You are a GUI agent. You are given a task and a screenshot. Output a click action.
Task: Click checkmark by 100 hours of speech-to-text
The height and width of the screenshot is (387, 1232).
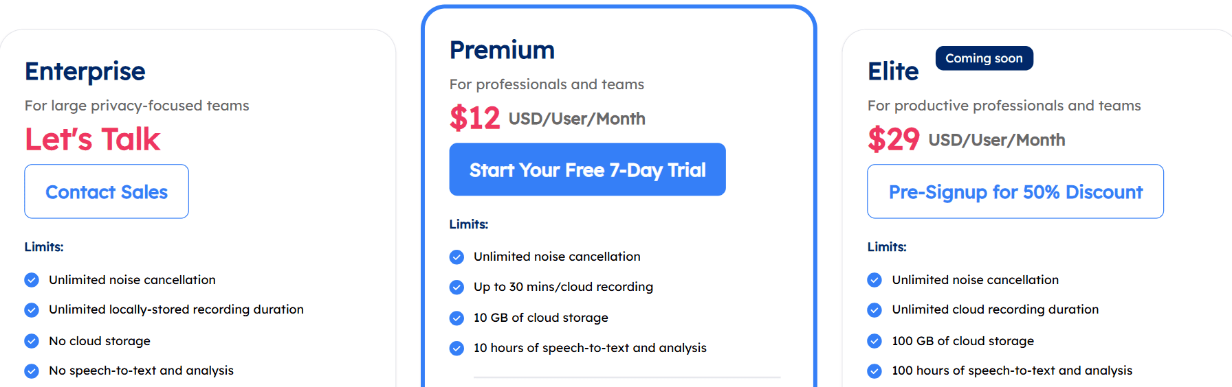(874, 371)
